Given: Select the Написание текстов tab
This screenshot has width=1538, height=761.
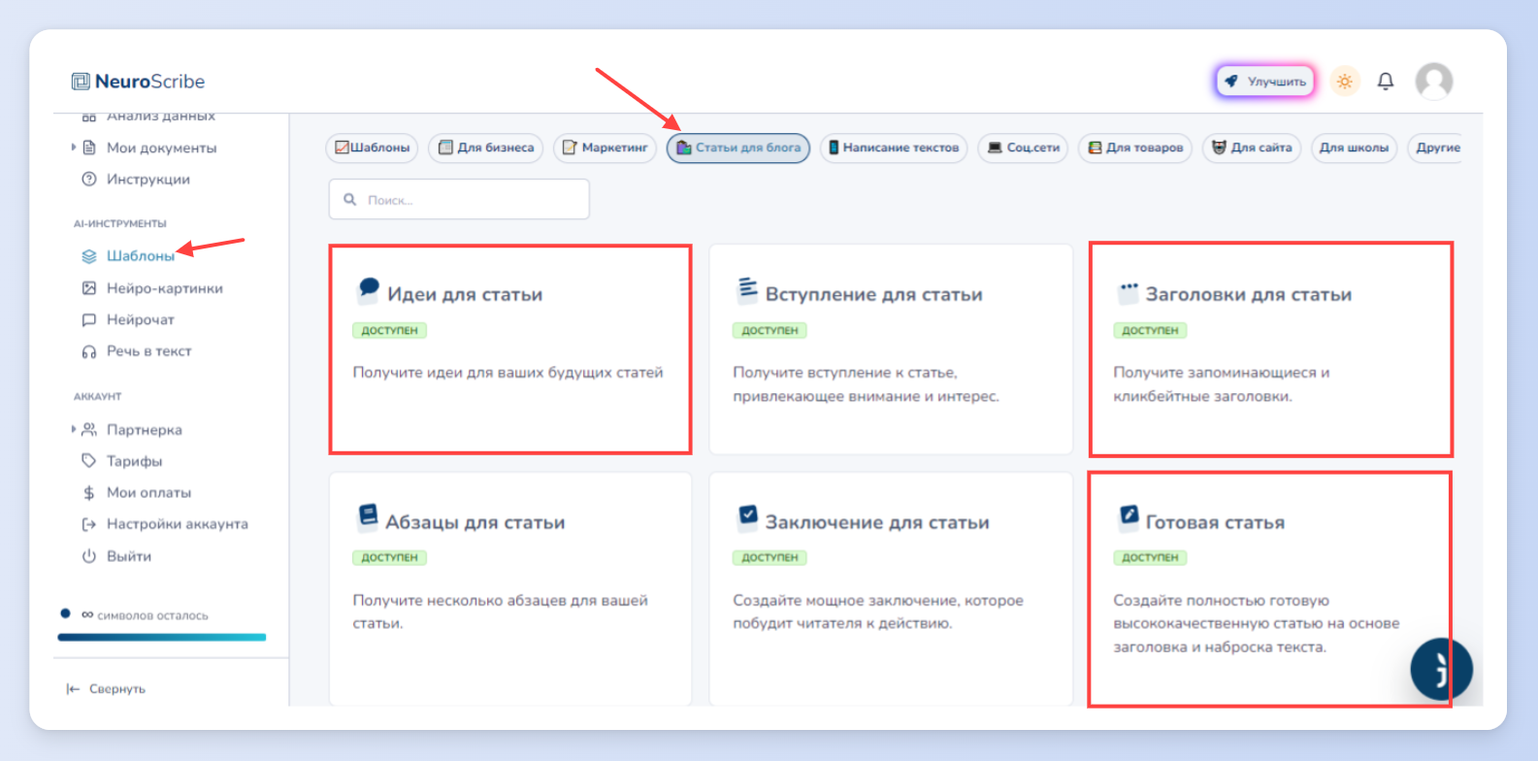Looking at the screenshot, I should pos(894,148).
